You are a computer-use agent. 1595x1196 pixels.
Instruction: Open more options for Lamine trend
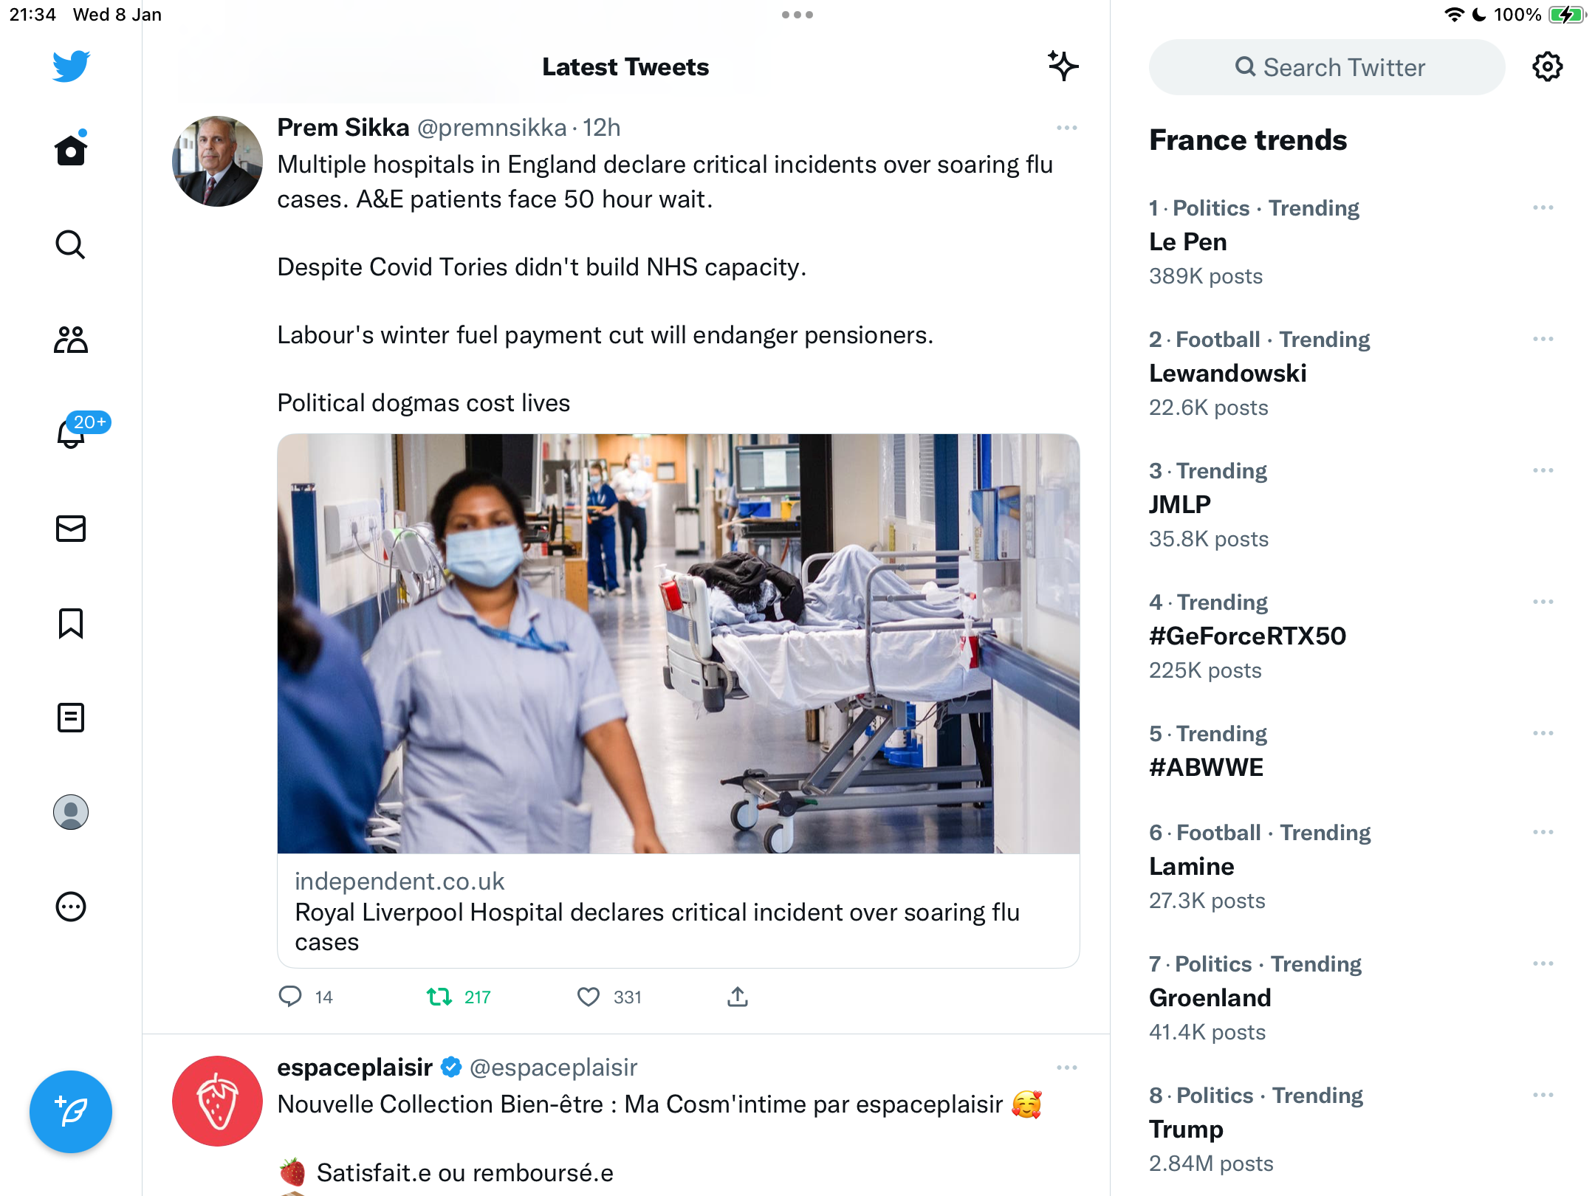[1543, 832]
